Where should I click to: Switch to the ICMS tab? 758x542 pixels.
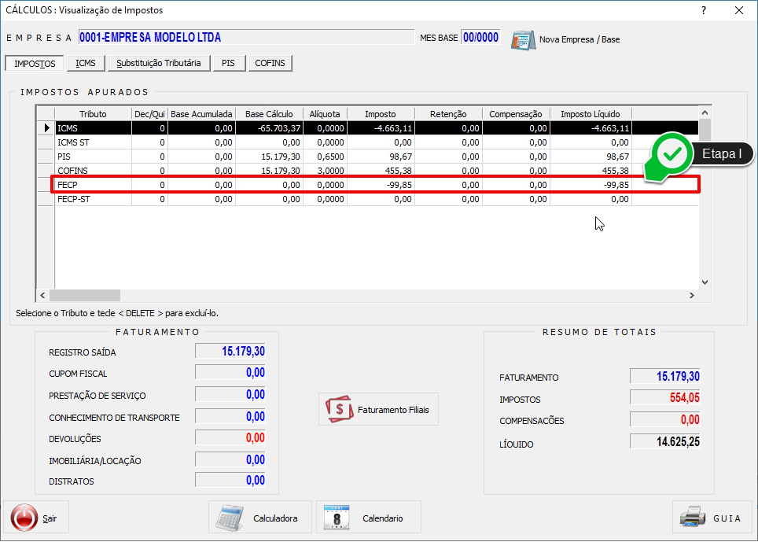[x=86, y=63]
